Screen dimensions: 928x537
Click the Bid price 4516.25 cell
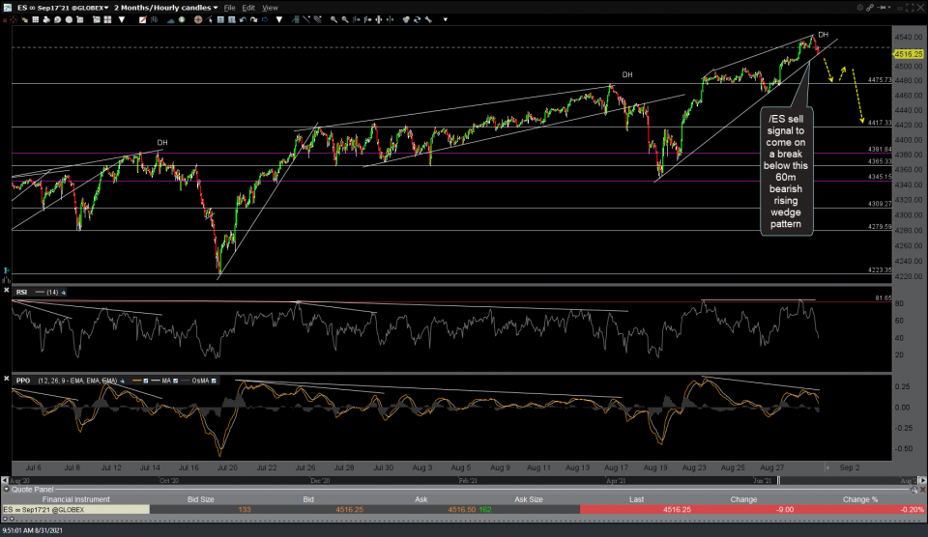349,509
